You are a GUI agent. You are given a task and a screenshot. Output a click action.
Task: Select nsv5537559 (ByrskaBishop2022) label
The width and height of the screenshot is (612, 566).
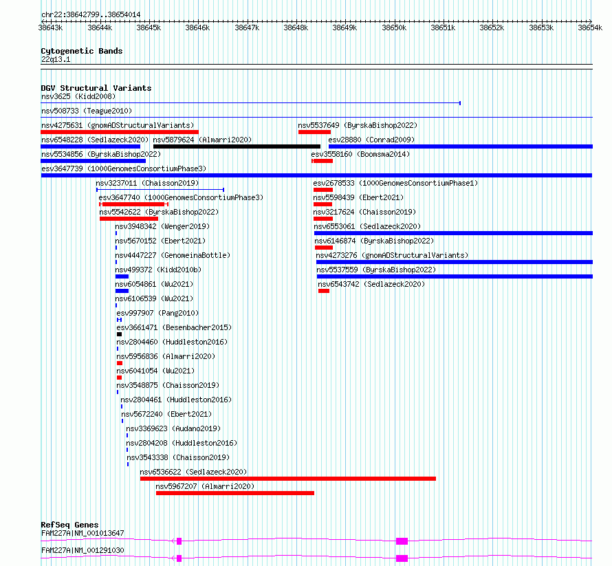376,270
